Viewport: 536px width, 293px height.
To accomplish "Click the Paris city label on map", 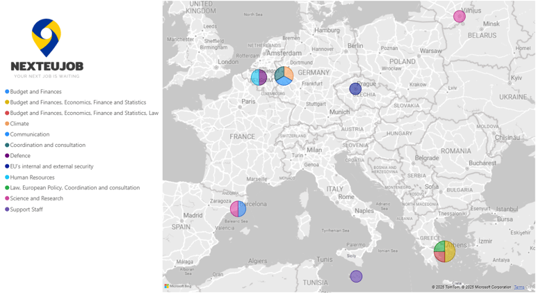I will [x=248, y=102].
